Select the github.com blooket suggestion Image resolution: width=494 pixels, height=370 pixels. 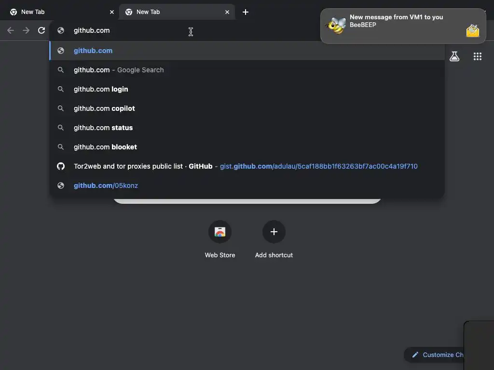[247, 147]
